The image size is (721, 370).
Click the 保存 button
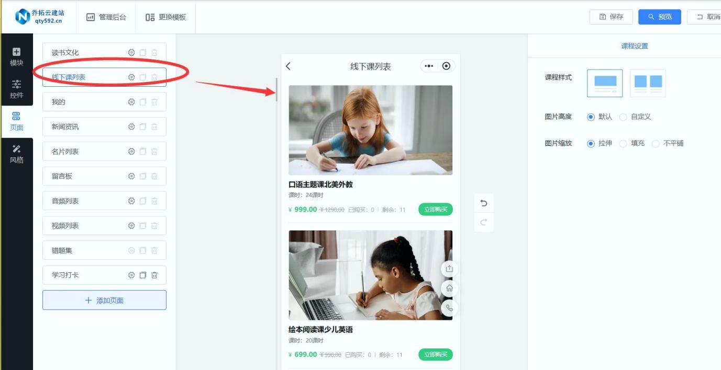[611, 17]
